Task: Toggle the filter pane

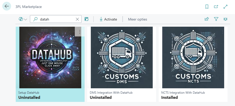Action: pyautogui.click(x=216, y=19)
